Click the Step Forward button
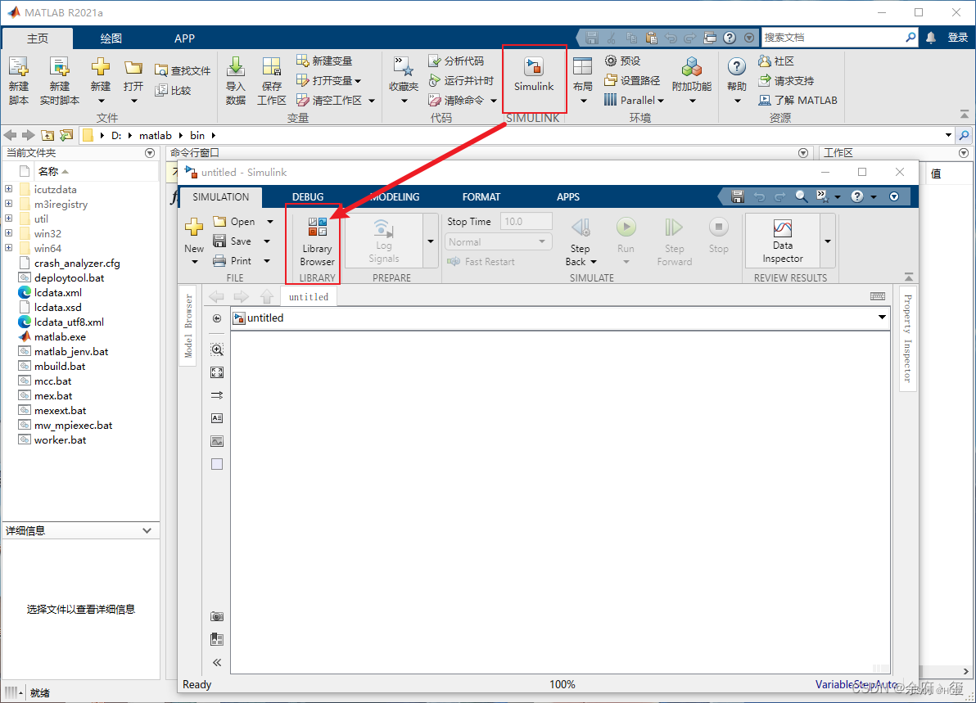The image size is (976, 703). (x=674, y=242)
